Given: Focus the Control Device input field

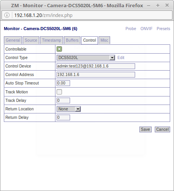Looking at the screenshot, I should tap(96, 66).
